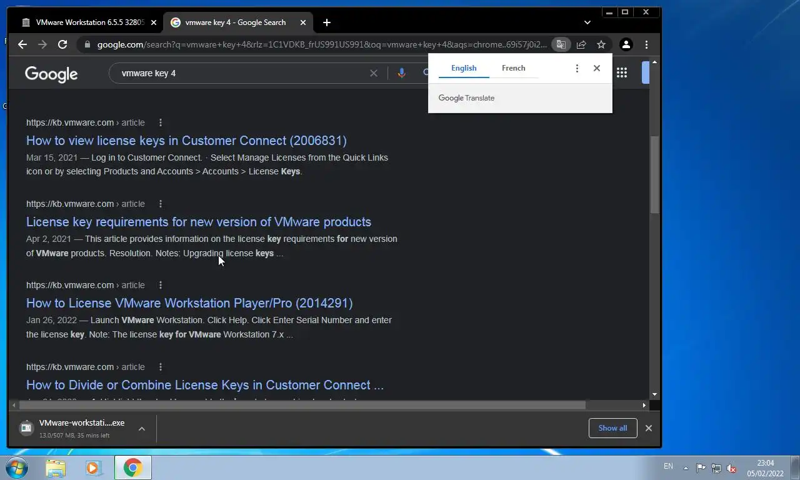Open options for the first kb.vmware.com result

(x=161, y=122)
